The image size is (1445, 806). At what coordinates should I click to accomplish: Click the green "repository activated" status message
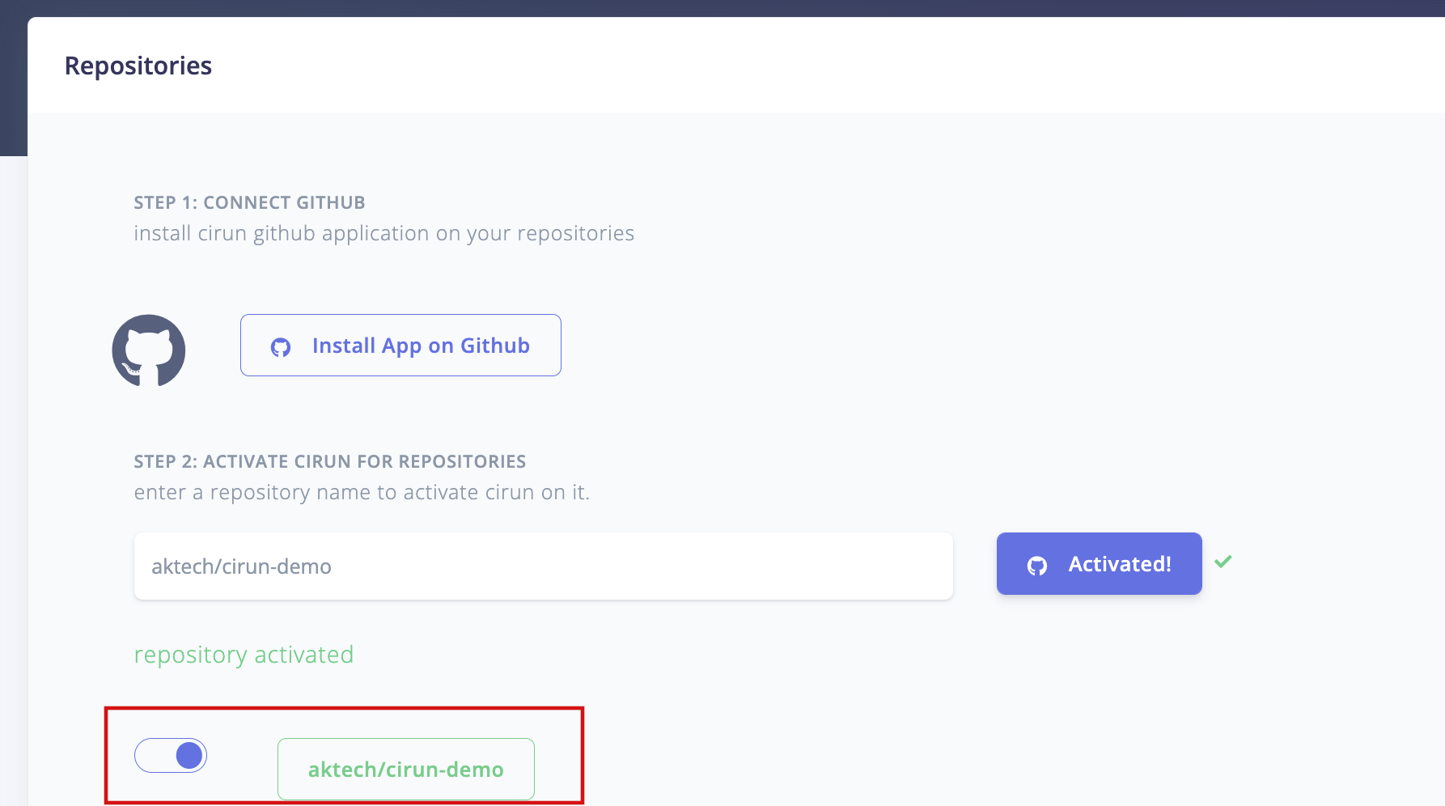[x=244, y=655]
